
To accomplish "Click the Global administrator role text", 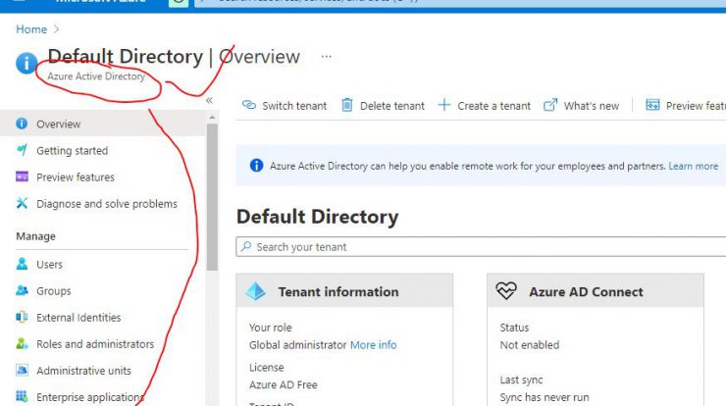I will 297,345.
